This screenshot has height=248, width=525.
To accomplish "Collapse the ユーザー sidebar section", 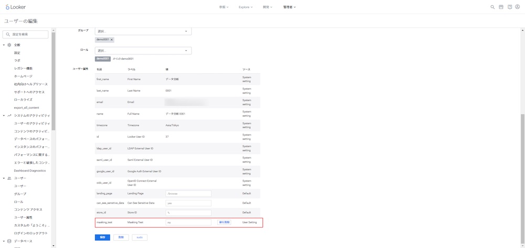I will pyautogui.click(x=4, y=178).
